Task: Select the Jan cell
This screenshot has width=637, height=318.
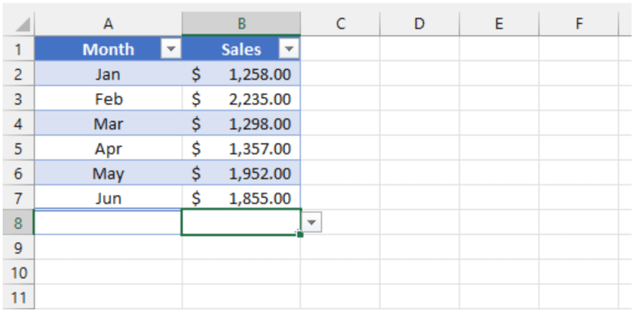Action: (108, 74)
